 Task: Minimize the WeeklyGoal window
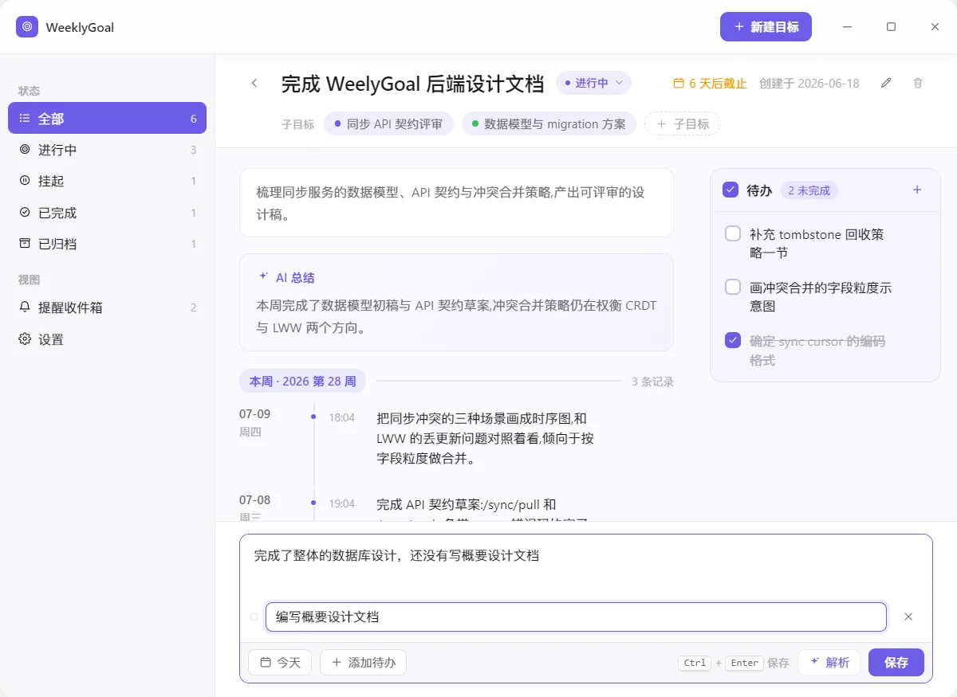pyautogui.click(x=847, y=26)
